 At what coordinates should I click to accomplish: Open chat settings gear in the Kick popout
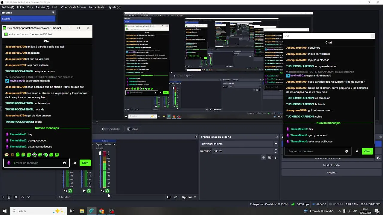75,163
